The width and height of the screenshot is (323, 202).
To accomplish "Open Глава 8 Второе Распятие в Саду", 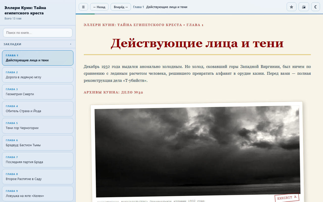I will [x=38, y=176].
